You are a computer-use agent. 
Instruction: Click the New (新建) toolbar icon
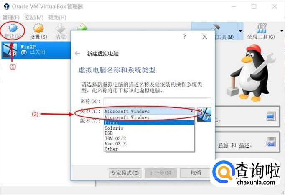(x=13, y=28)
